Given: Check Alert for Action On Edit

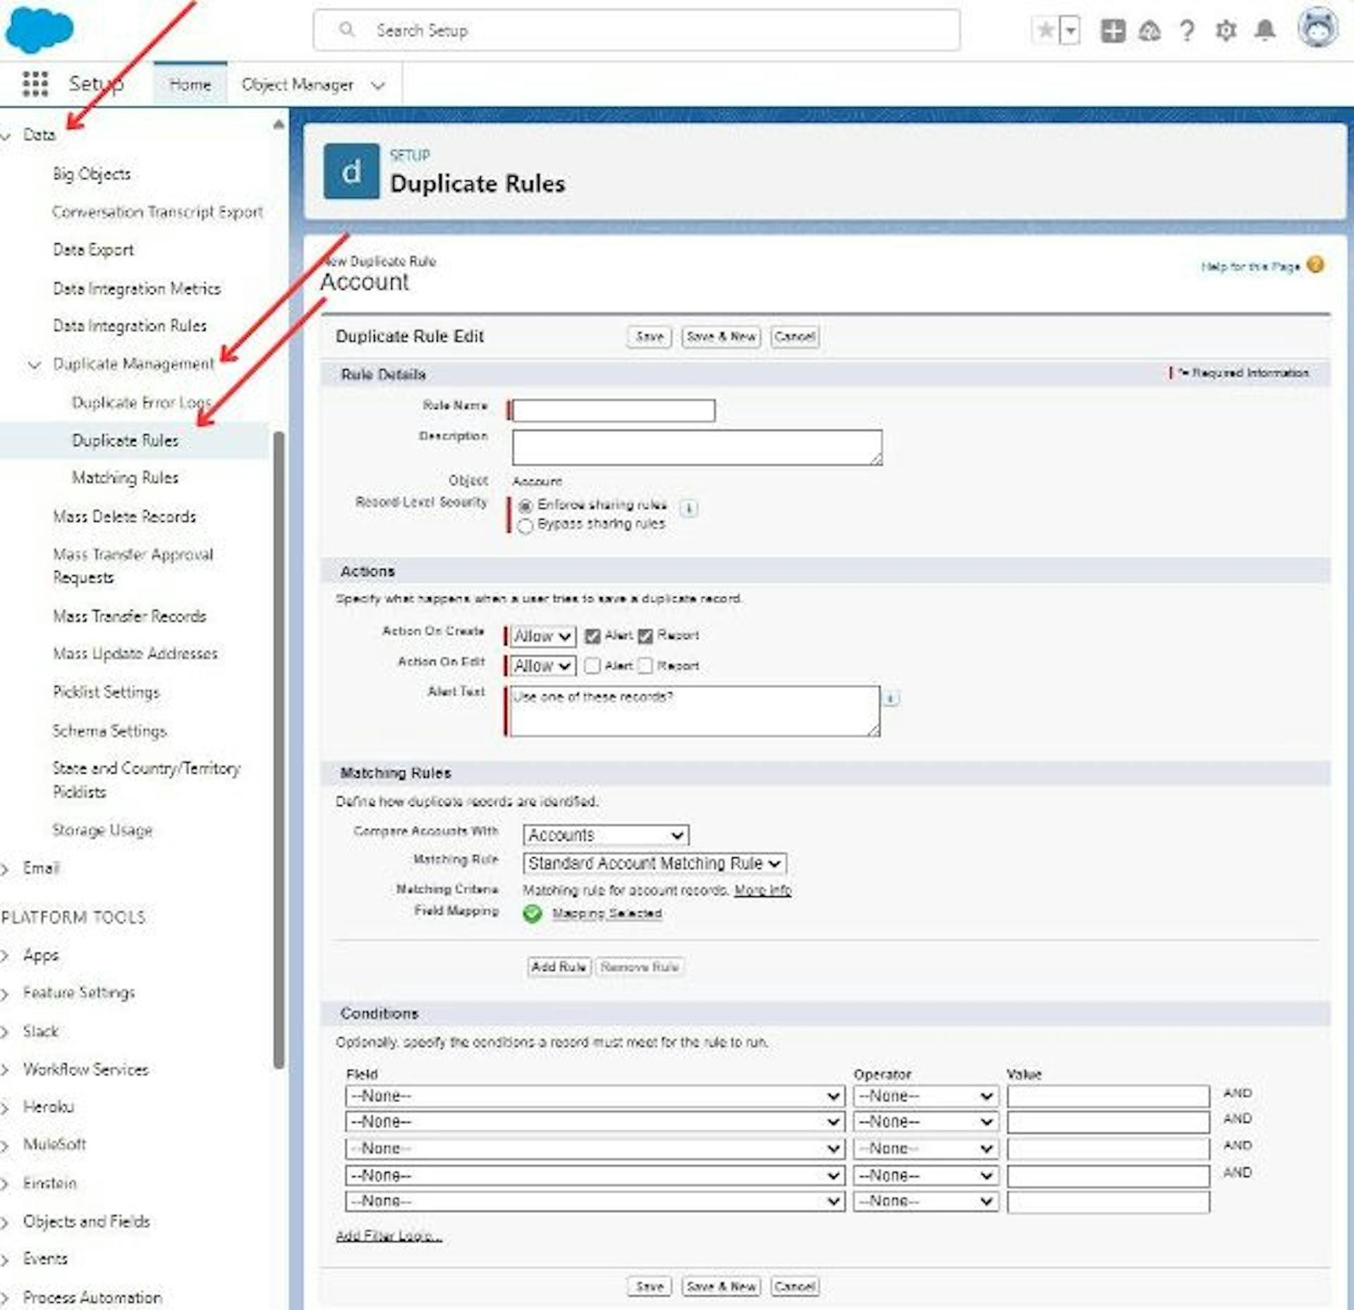Looking at the screenshot, I should pos(593,666).
